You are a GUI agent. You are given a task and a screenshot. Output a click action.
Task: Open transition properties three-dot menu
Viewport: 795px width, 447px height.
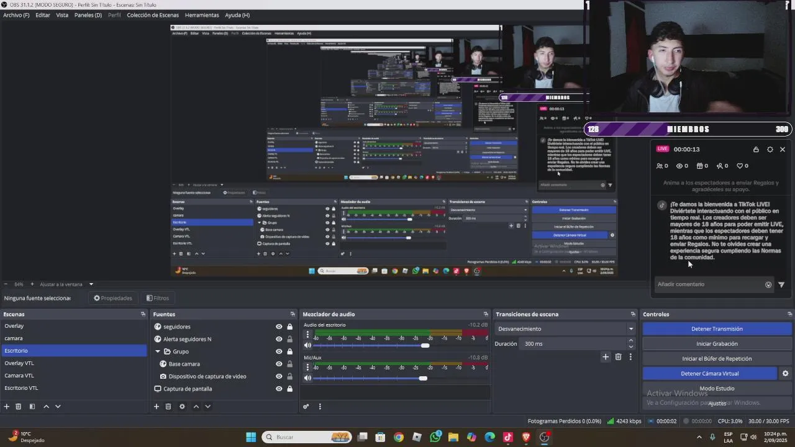pos(630,356)
